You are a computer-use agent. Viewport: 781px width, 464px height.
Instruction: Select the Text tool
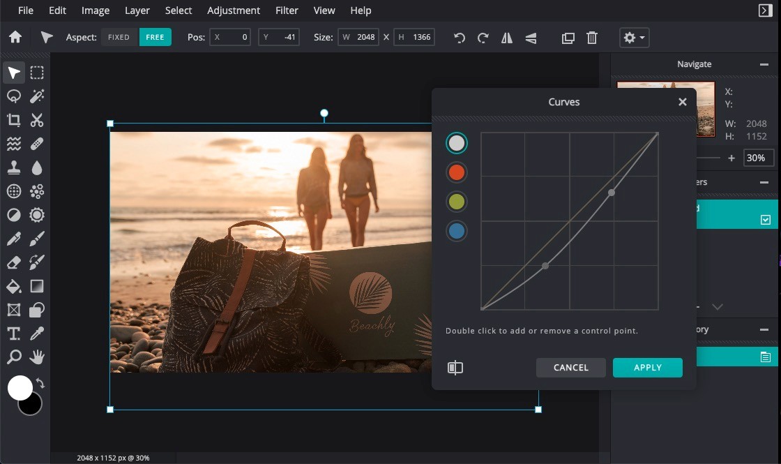pos(13,334)
